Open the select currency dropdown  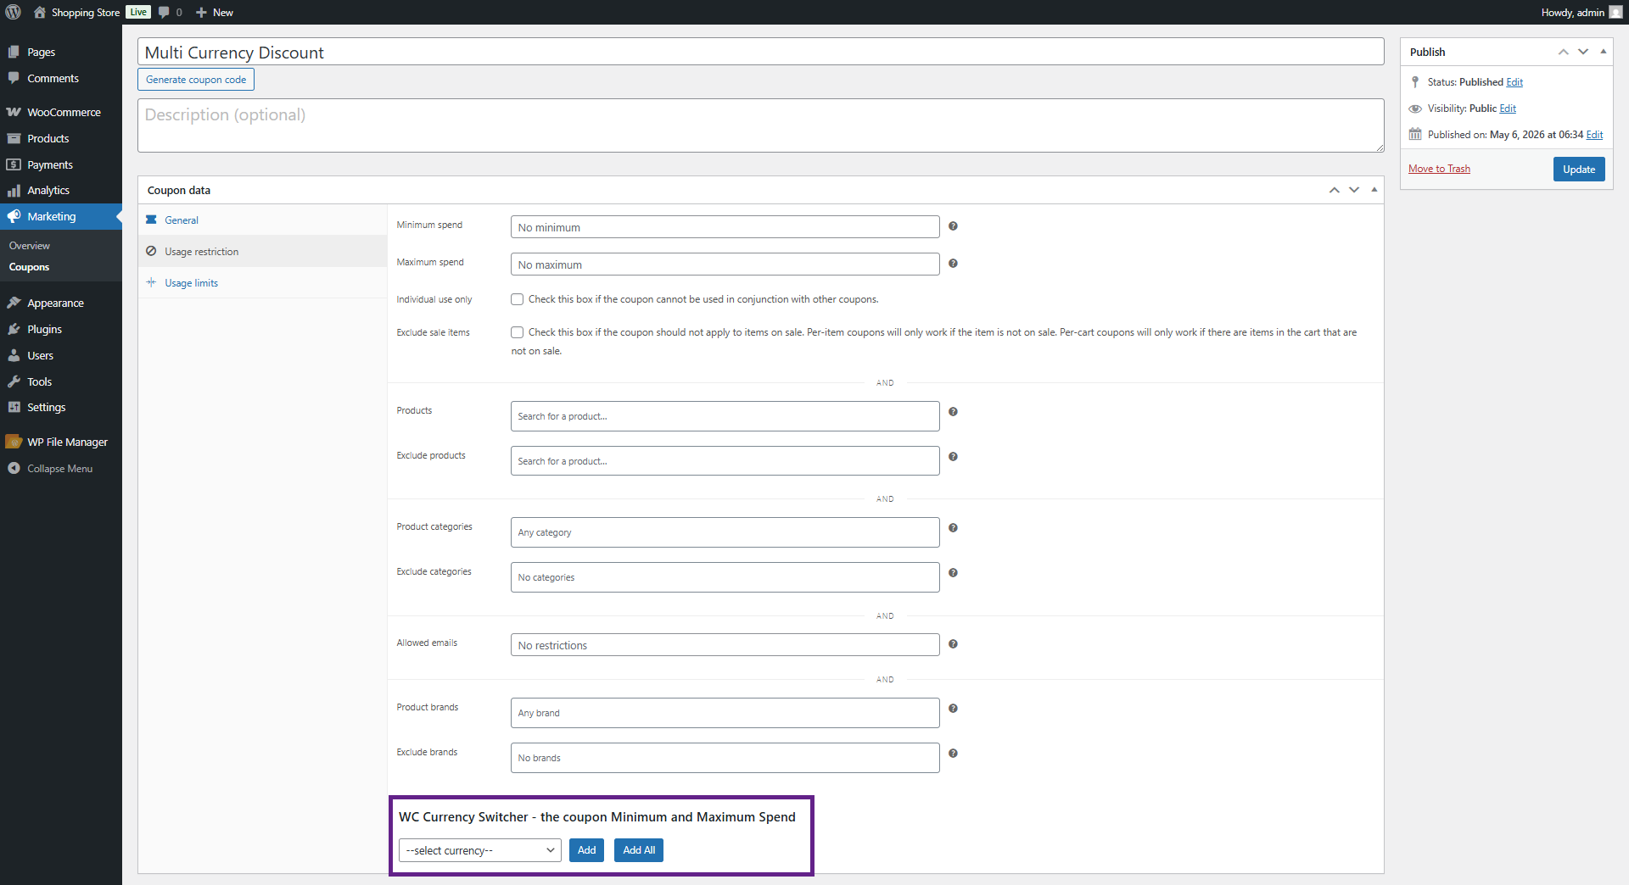tap(479, 850)
